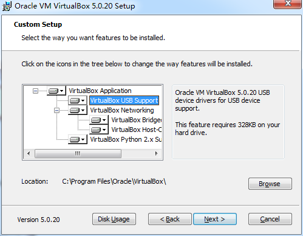Select the VirtualBox Networking tree item
The height and width of the screenshot is (236, 303).
122,110
